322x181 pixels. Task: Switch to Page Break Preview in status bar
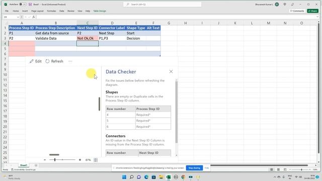(x=285, y=169)
